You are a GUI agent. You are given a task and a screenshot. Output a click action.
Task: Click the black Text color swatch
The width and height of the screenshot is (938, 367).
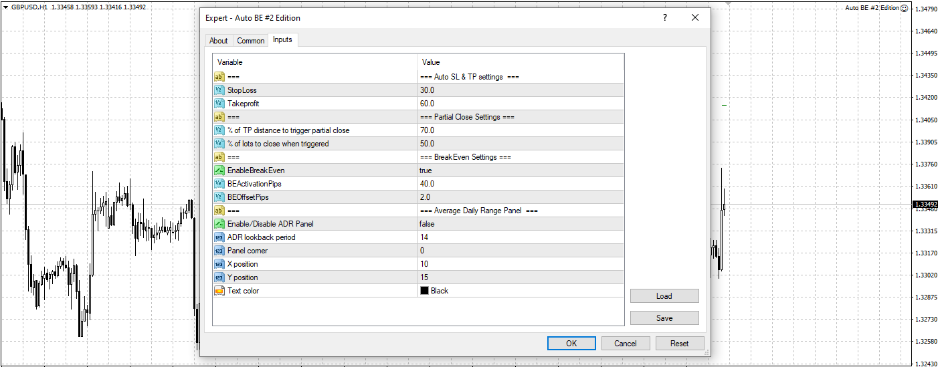pyautogui.click(x=424, y=291)
